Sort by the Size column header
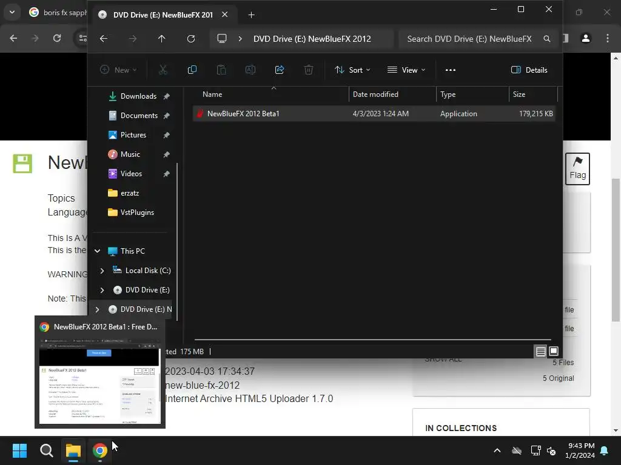The width and height of the screenshot is (621, 465). (x=532, y=94)
